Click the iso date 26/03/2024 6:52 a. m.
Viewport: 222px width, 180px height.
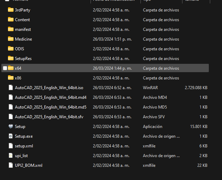112,88
